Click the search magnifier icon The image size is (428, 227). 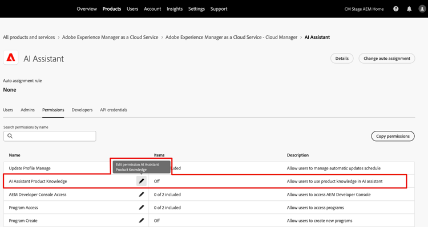[x=10, y=136]
